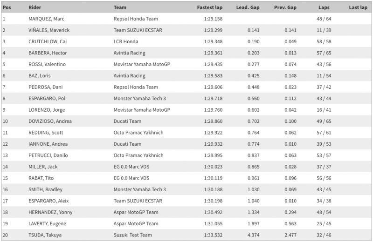Click the Last lap column header
The image size is (373, 242).
click(x=358, y=7)
